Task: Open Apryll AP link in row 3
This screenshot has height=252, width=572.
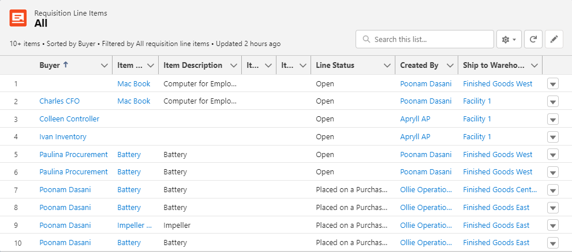Action: click(x=415, y=119)
